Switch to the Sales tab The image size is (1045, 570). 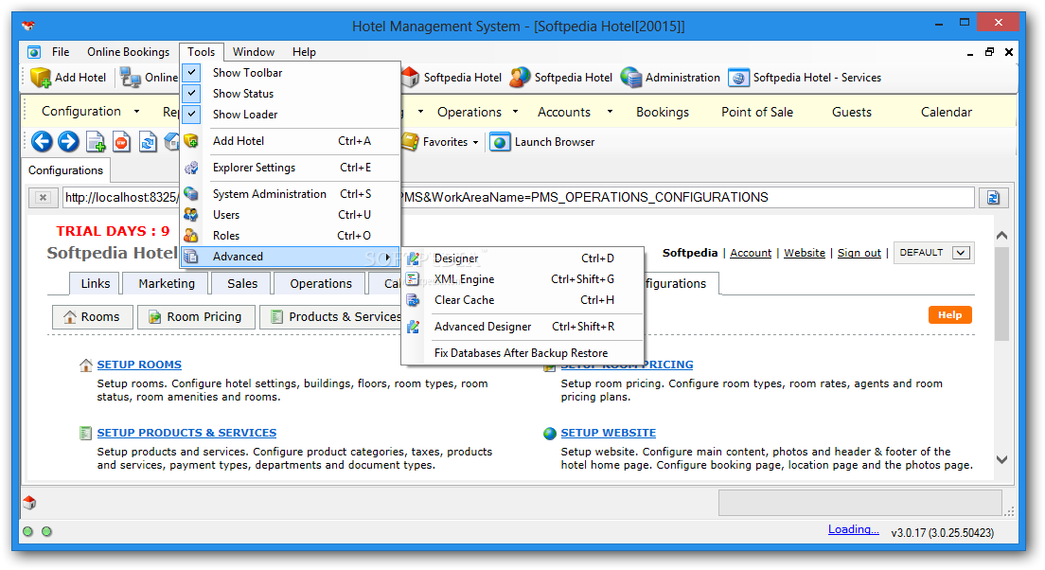coord(242,283)
